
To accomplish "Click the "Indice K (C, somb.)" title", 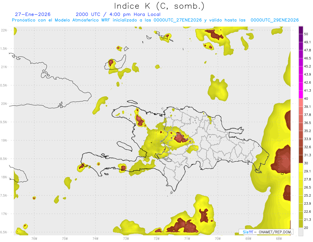I will click(x=159, y=6).
